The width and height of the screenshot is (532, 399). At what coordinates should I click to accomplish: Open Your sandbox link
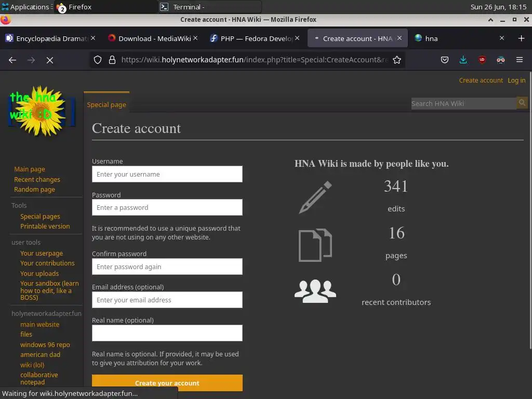click(x=49, y=290)
